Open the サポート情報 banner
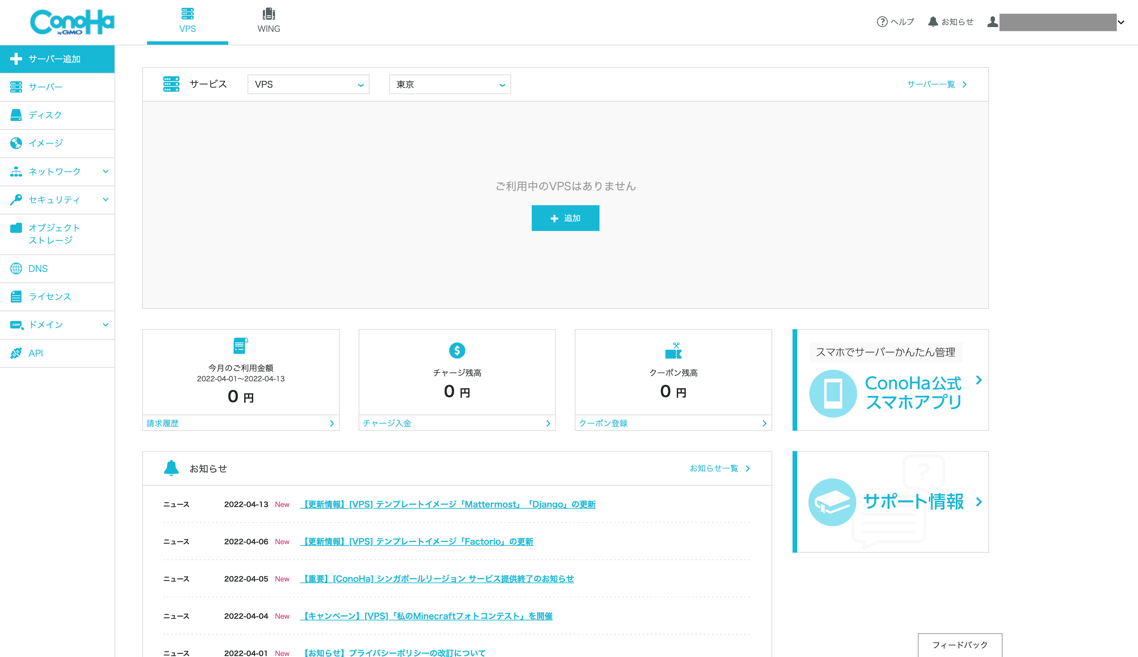 point(890,502)
